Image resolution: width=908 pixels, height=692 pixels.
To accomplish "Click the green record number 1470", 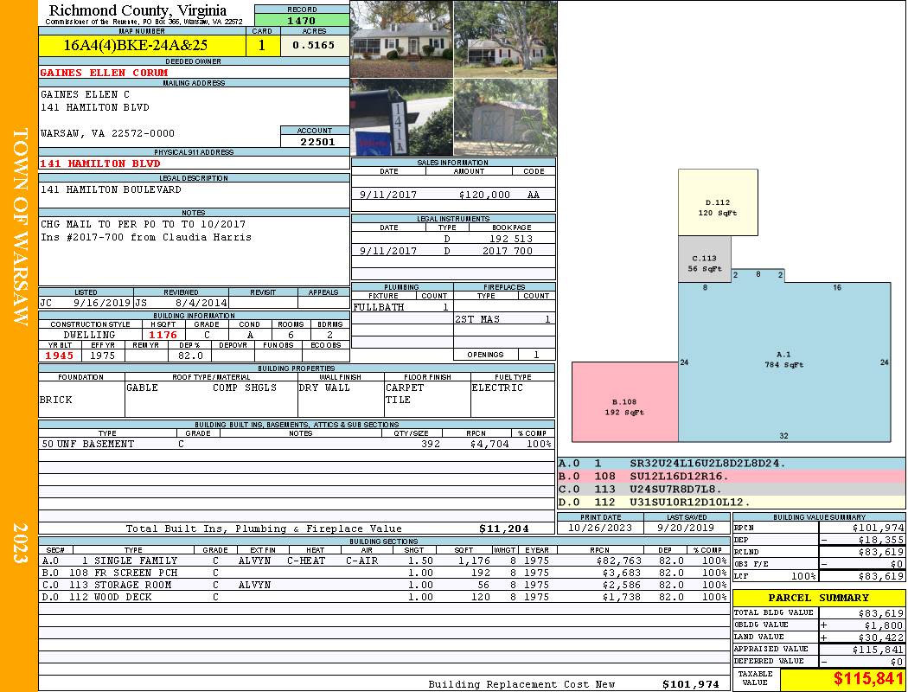I will point(301,20).
